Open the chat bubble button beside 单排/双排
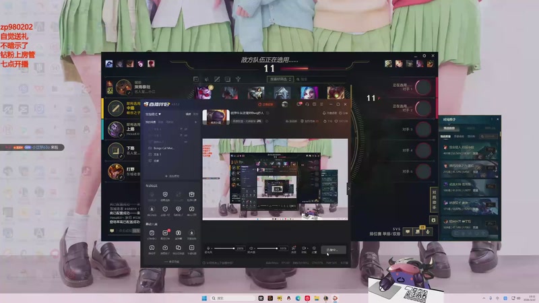This screenshot has width=539, height=303. click(408, 232)
